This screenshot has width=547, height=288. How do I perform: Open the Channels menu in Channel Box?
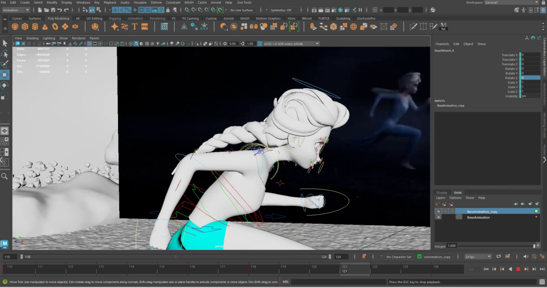coord(442,44)
